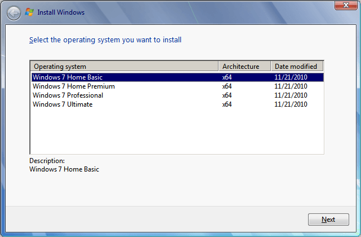Image resolution: width=361 pixels, height=237 pixels.
Task: Click x64 in the Ultimate row
Action: [227, 104]
